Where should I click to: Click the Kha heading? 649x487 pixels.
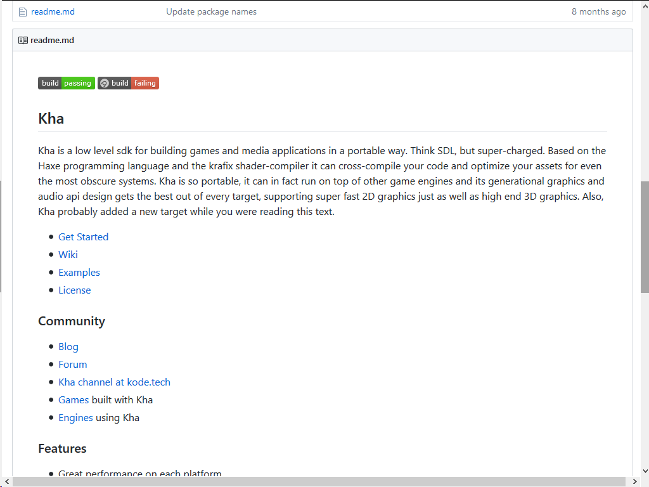coord(51,119)
